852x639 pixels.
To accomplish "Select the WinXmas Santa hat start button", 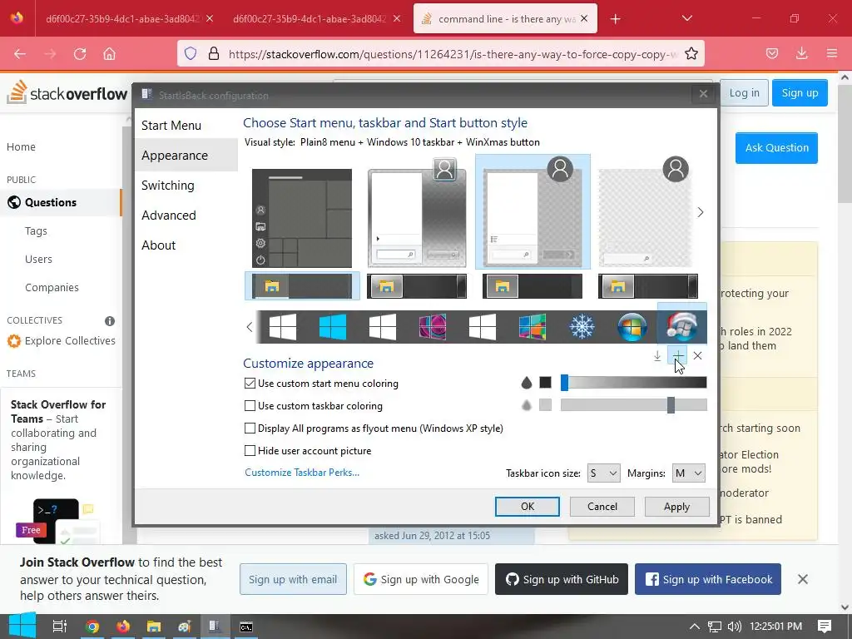I will 682,326.
